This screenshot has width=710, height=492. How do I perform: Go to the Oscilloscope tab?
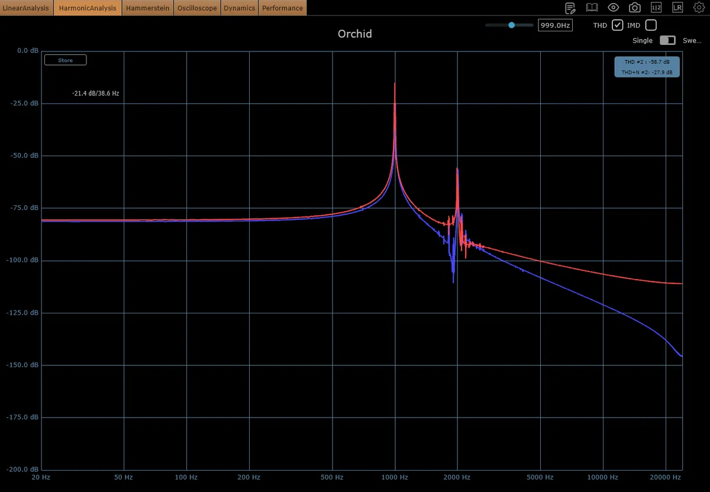197,8
